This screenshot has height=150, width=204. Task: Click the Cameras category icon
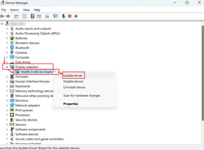pos(12,52)
